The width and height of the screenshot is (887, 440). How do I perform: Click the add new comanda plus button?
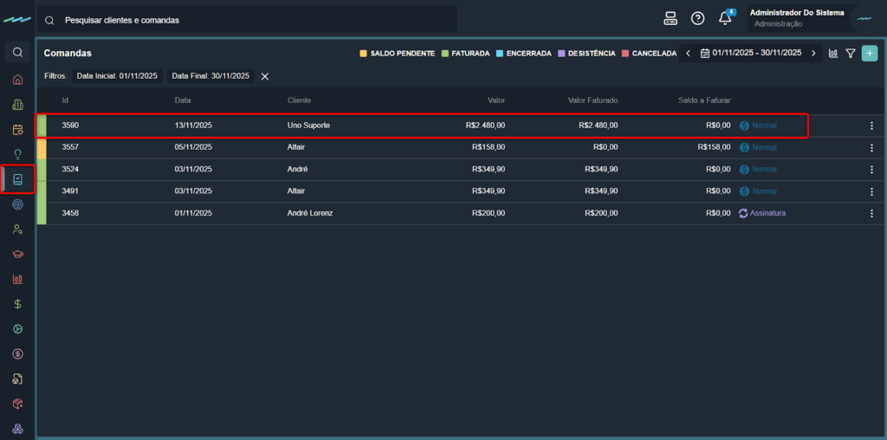[x=870, y=54]
